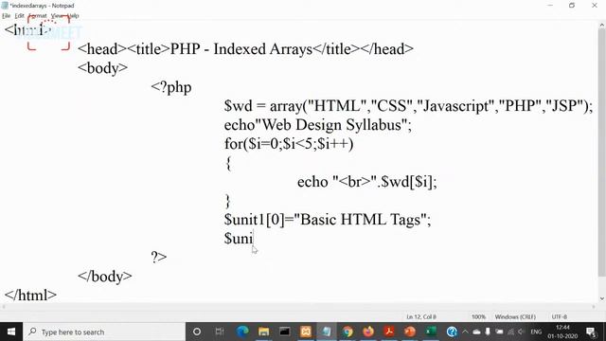Screen dimensions: 606x341
Task: Open the Windows Start menu
Action: coord(11,332)
